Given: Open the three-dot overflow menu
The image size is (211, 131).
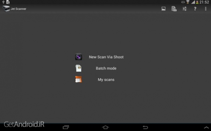Looking at the screenshot, I should click(206, 9).
